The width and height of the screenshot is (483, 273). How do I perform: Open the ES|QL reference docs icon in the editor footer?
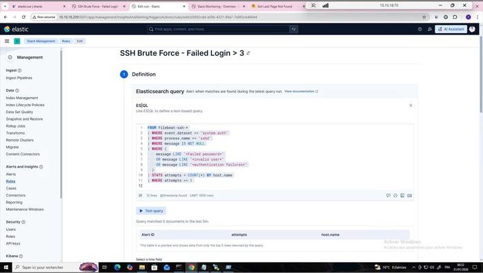click(x=402, y=195)
